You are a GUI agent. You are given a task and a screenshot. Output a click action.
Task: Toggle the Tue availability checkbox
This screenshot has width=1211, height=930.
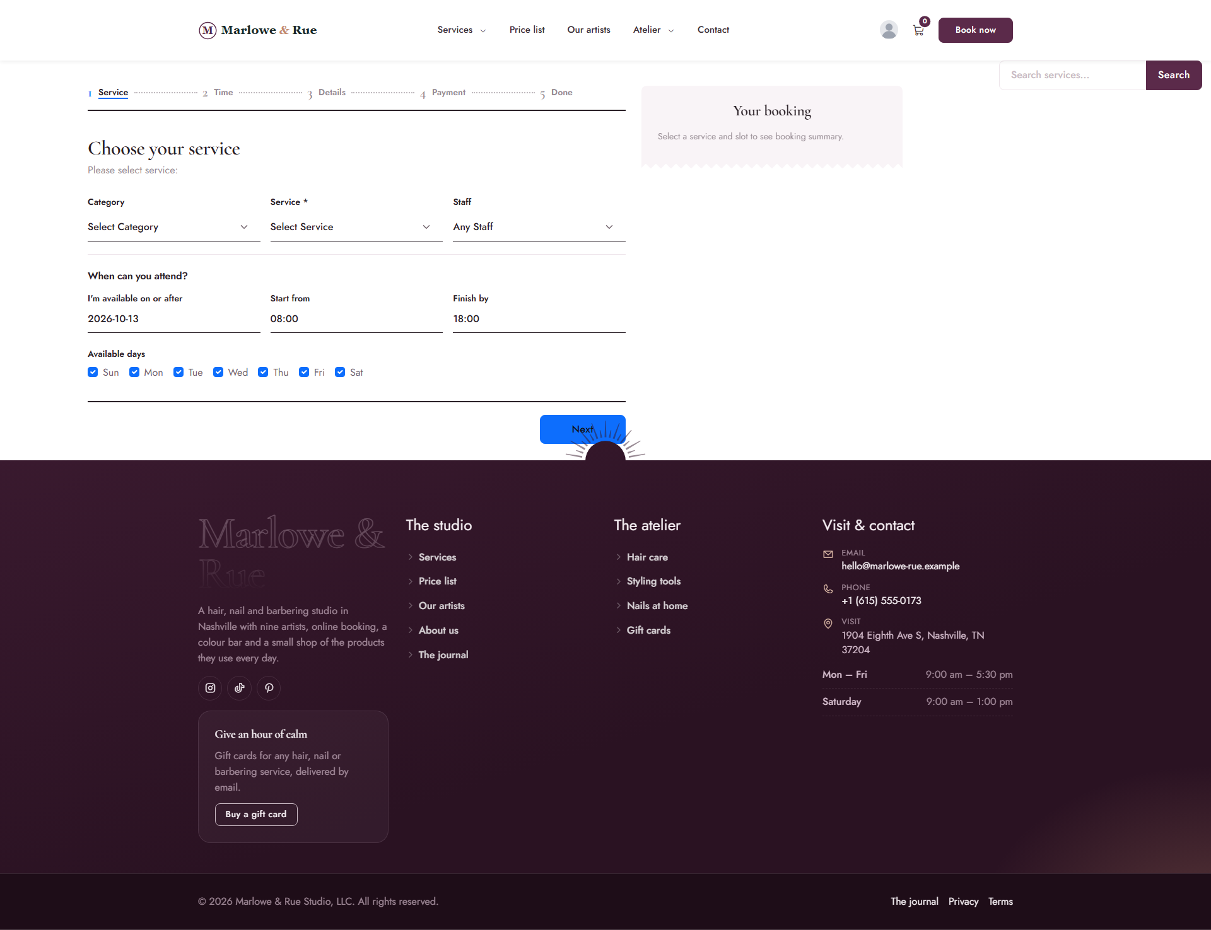178,372
